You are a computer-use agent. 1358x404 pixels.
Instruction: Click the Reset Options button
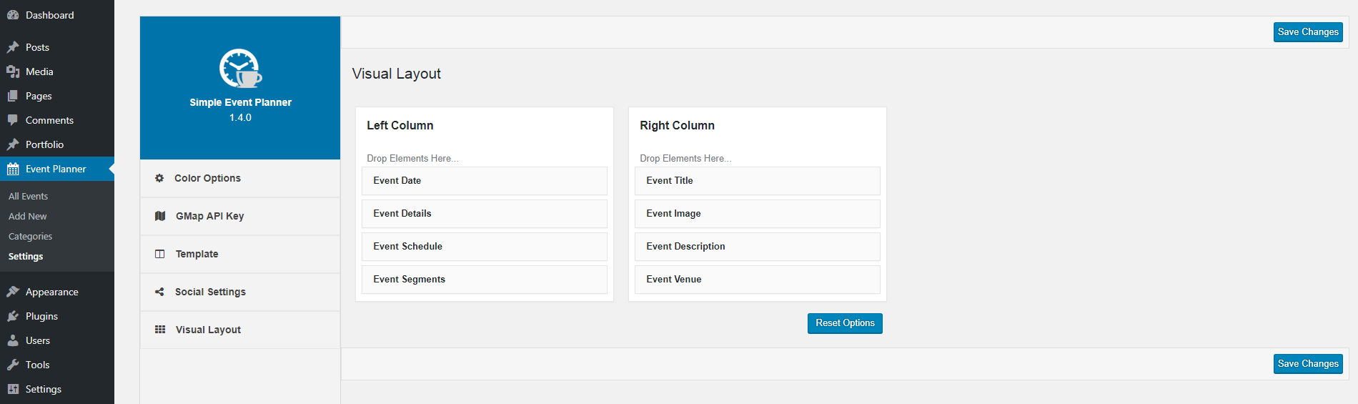click(x=845, y=323)
